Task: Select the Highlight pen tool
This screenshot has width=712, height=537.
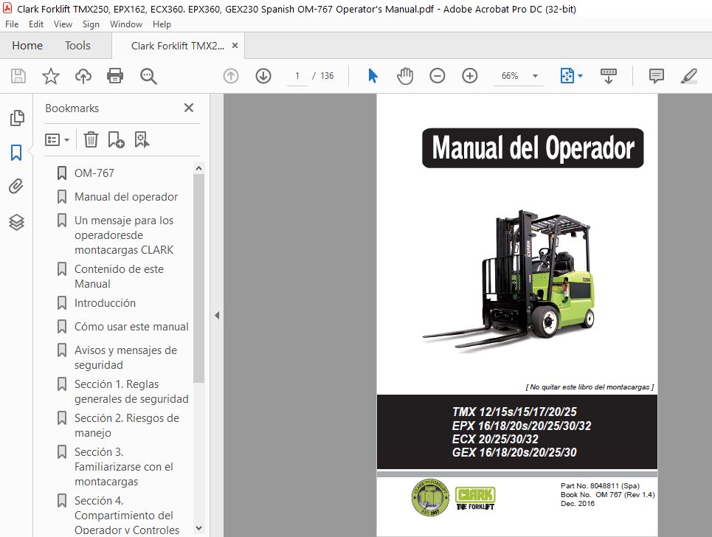Action: point(689,76)
